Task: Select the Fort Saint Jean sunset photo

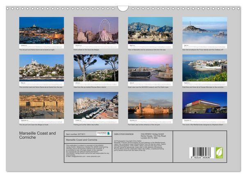Action: click(150, 105)
